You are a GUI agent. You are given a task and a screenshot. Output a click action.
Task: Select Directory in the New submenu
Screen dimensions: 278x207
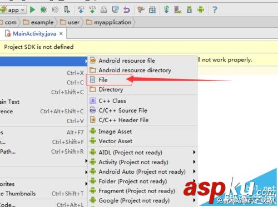(142, 89)
